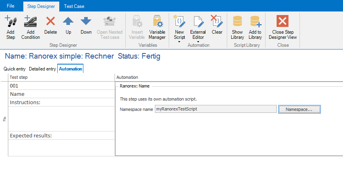Click the Instructions text area
The height and width of the screenshot is (177, 343).
click(x=61, y=119)
